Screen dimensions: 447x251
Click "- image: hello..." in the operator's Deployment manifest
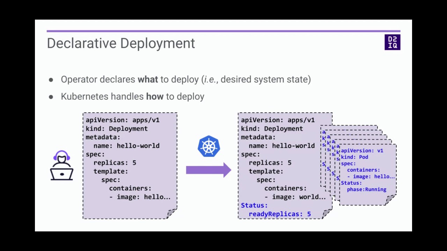pos(140,197)
